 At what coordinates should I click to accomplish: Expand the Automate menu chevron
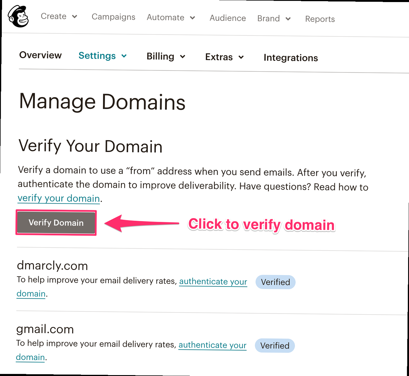point(192,18)
